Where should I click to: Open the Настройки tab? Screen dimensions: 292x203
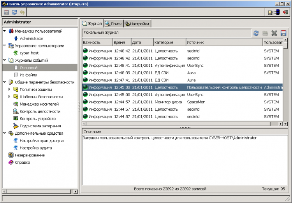pyautogui.click(x=137, y=24)
